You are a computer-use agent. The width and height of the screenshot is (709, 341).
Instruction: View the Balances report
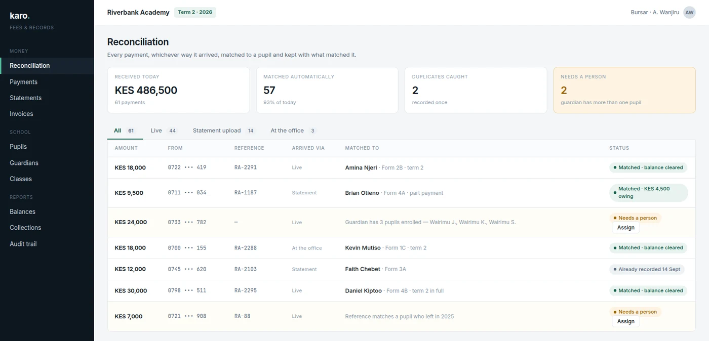[x=47, y=211]
